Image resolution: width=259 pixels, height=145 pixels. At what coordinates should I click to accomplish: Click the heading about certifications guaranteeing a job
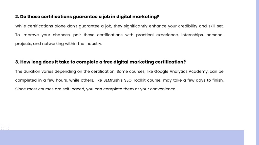(x=87, y=17)
